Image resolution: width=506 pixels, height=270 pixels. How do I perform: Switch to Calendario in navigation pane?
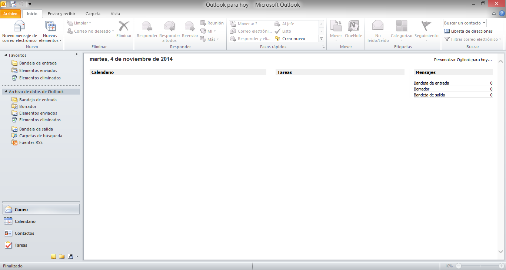click(x=41, y=221)
